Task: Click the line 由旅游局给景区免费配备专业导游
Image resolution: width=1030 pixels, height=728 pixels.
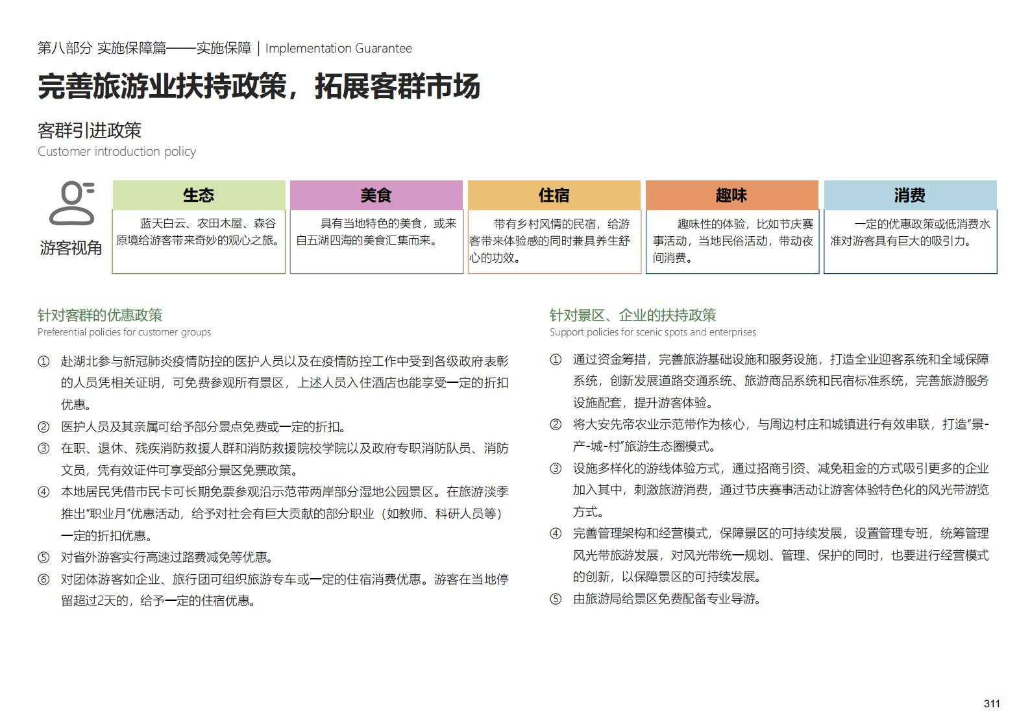Action: click(x=667, y=599)
